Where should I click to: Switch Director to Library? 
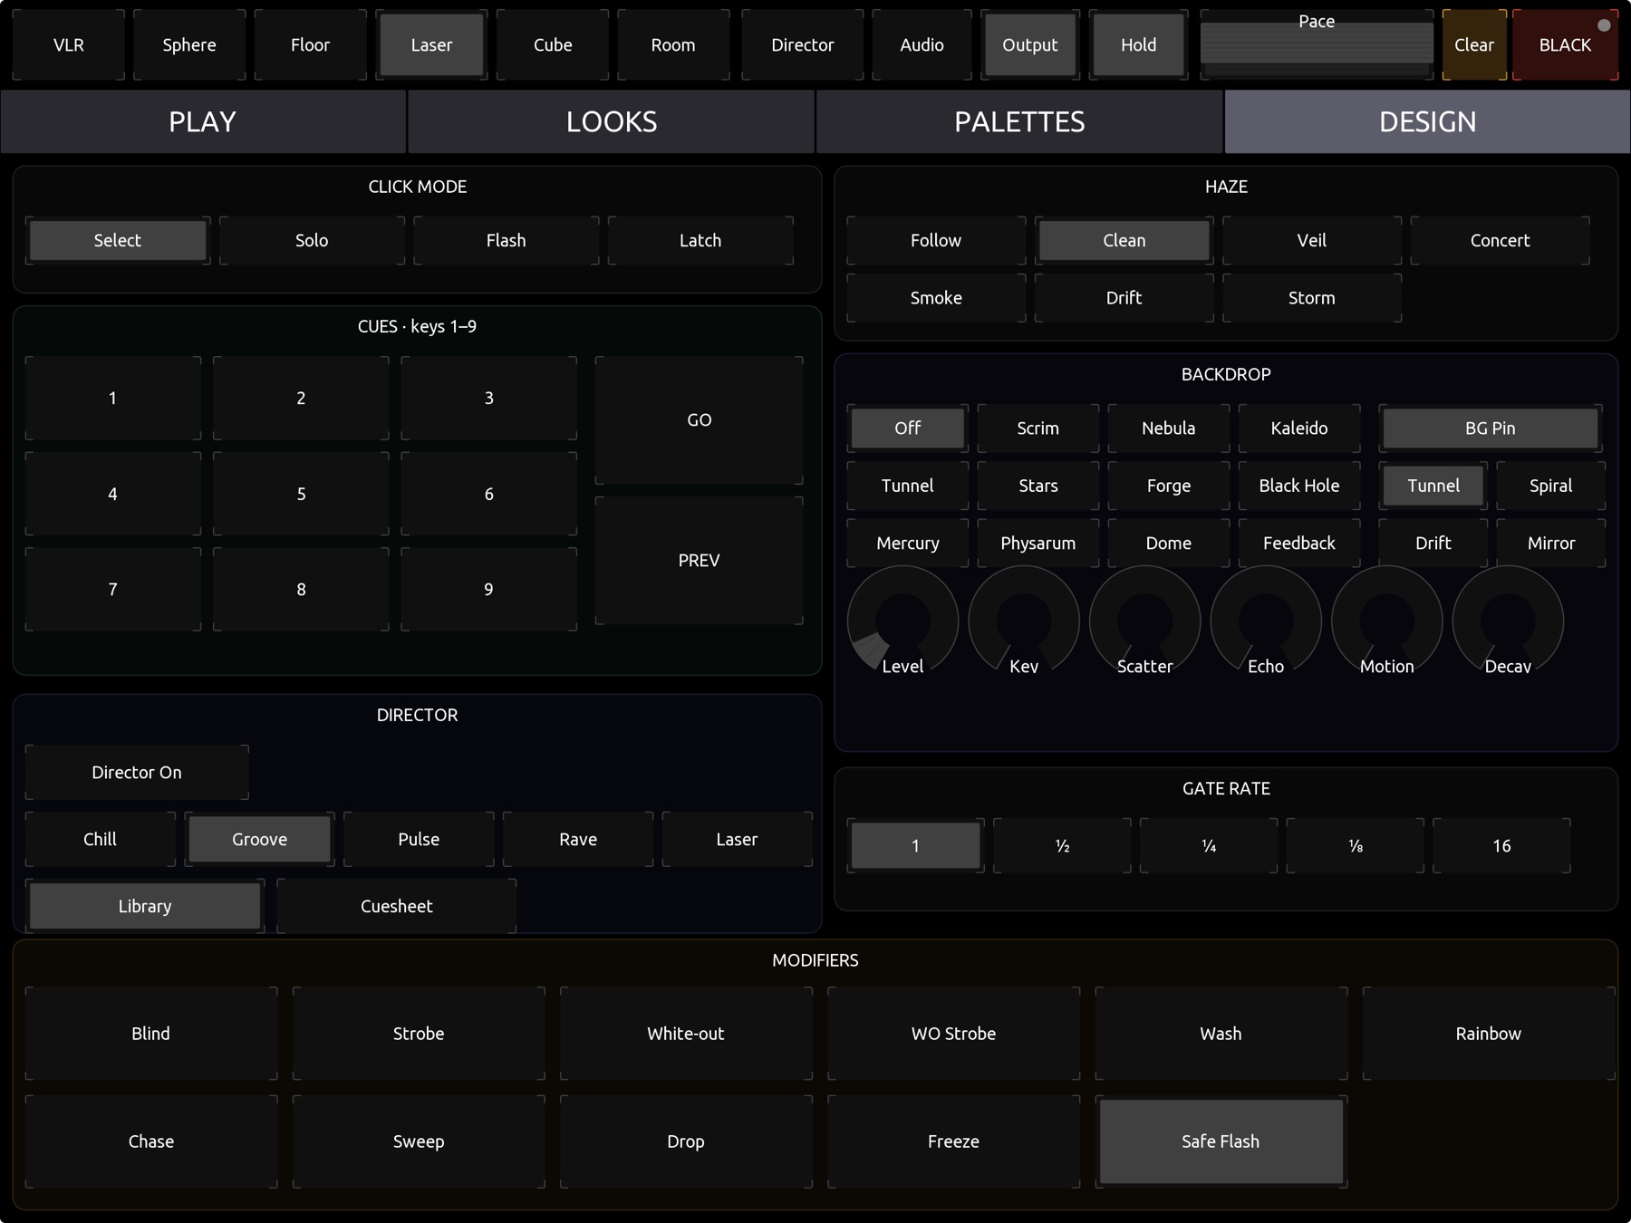[145, 906]
